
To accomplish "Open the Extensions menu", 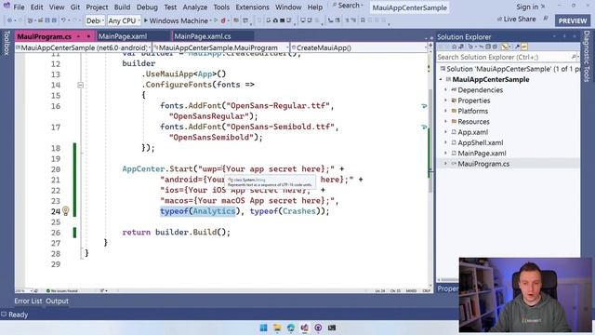I will (252, 7).
